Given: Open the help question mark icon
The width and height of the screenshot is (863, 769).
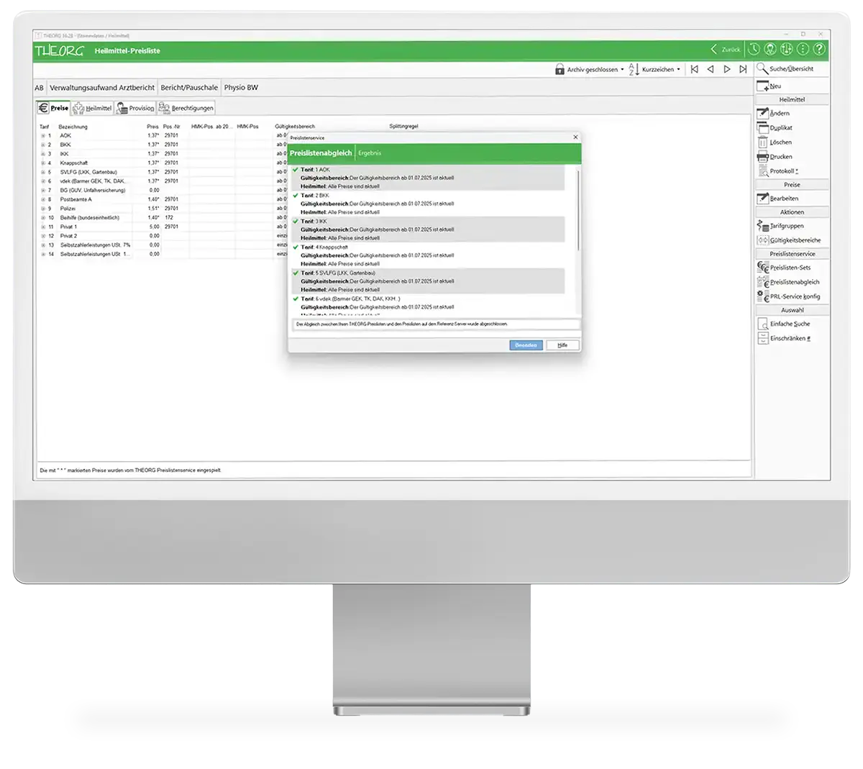Looking at the screenshot, I should click(x=818, y=49).
